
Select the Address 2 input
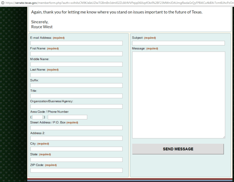tap(76, 138)
